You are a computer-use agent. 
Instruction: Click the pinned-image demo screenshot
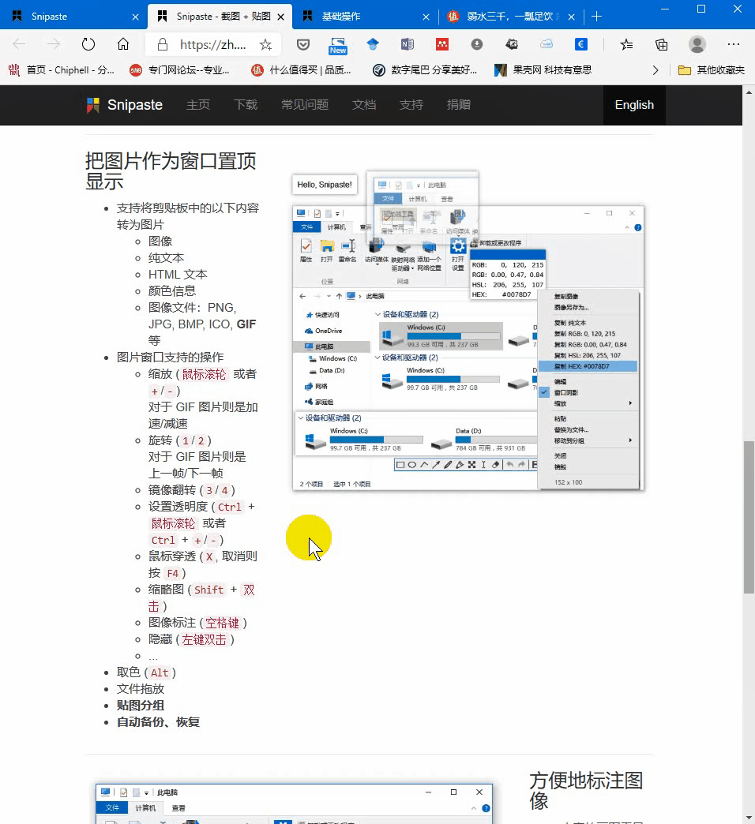tap(468, 331)
